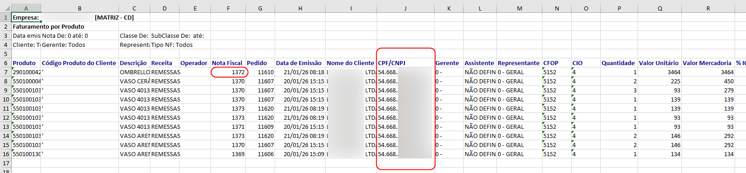Click the 'Descrição' header cell
Screen dimensions: 746x173
pyautogui.click(x=134, y=63)
